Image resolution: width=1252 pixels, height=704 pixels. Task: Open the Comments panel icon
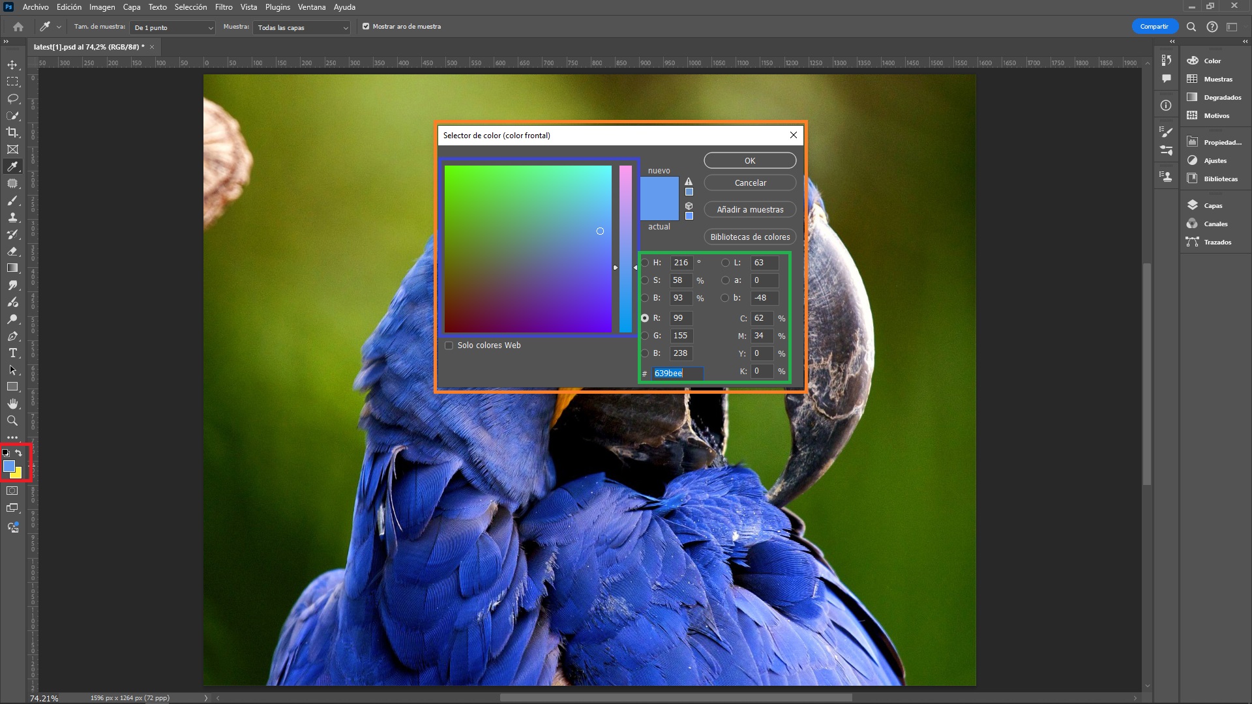tap(1167, 79)
